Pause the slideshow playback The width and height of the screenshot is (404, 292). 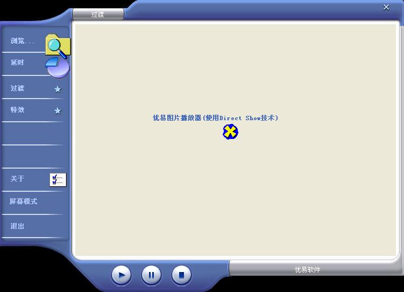151,275
